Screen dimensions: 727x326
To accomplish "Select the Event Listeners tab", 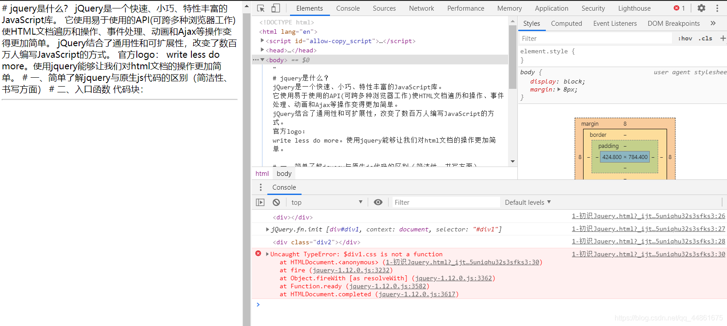I will (615, 24).
